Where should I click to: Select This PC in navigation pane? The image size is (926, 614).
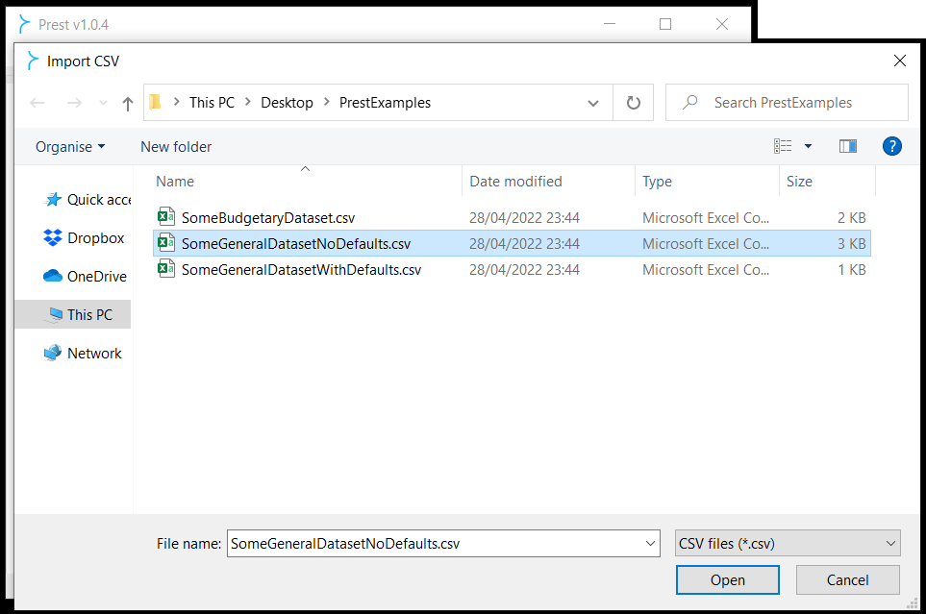coord(73,314)
